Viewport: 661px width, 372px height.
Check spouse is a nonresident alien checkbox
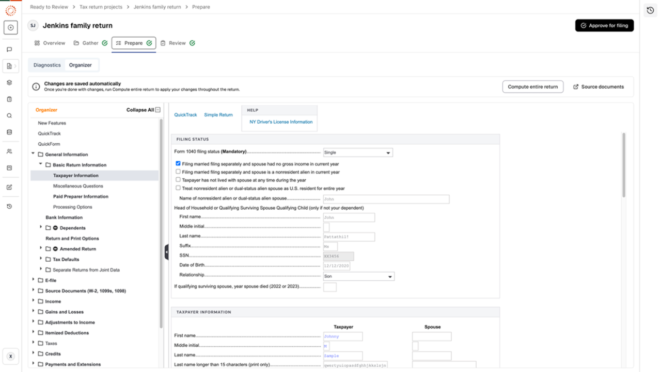tap(178, 172)
